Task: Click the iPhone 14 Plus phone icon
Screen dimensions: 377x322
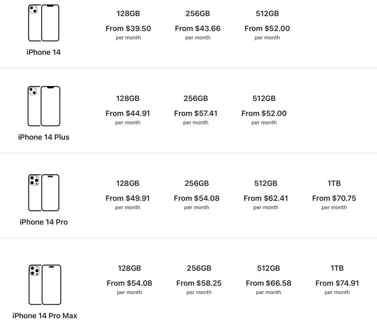Action: pyautogui.click(x=44, y=106)
